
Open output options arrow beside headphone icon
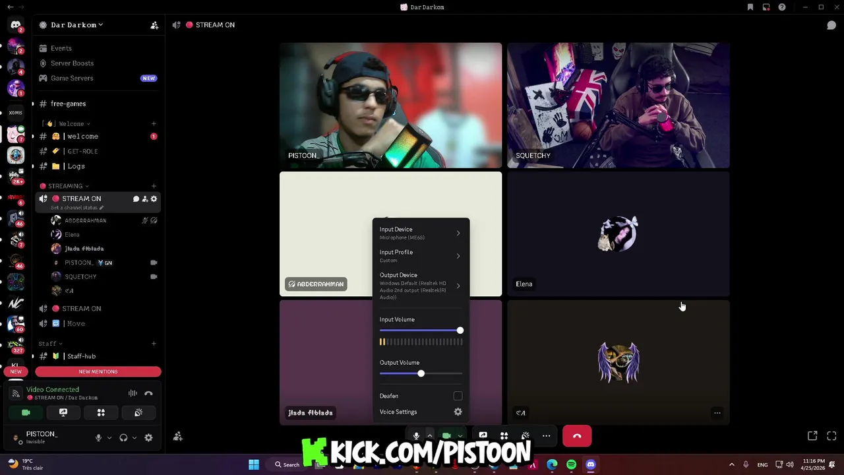(135, 437)
